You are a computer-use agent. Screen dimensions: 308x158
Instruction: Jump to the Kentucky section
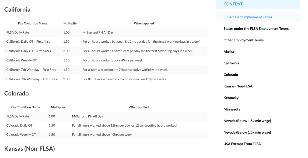[231, 98]
